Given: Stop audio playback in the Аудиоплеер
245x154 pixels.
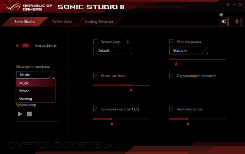Looking at the screenshot, I should click(x=29, y=114).
